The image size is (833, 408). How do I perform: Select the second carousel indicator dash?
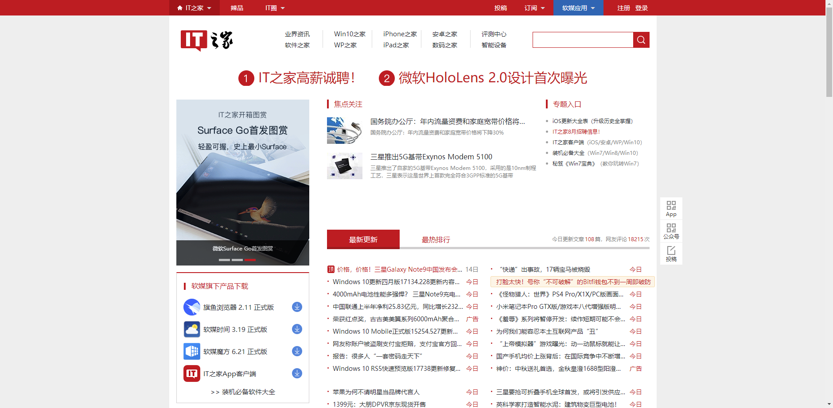click(237, 260)
